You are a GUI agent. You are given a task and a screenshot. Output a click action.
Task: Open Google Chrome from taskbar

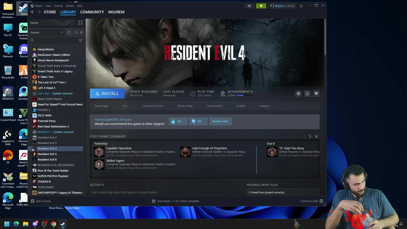[x=53, y=224]
